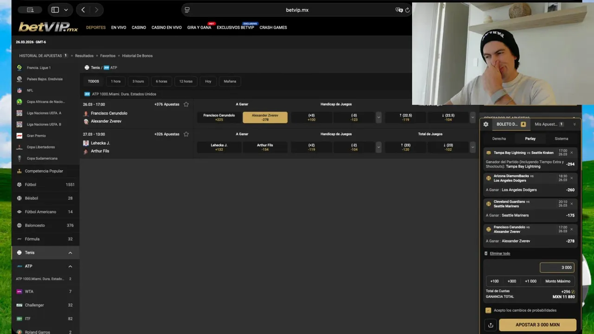Select Arthur Fils -154 odds
594x334 pixels.
pyautogui.click(x=265, y=147)
